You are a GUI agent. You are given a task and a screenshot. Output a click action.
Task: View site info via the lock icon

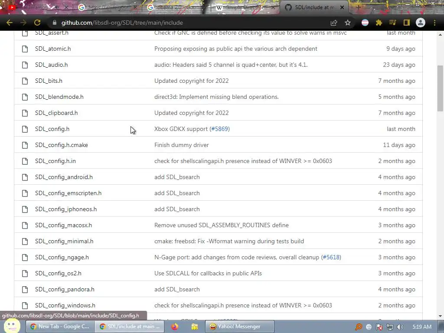[55, 23]
